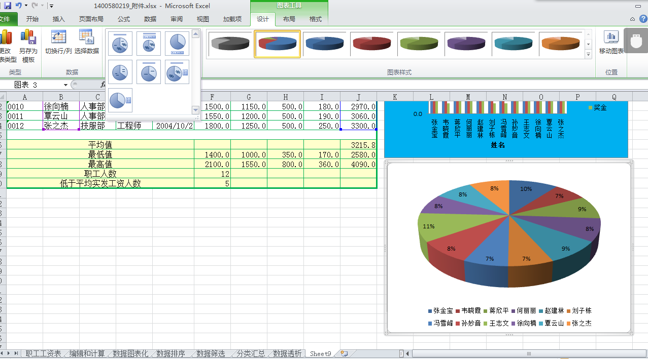648x359 pixels.
Task: Switch to the 插入 (Insert) ribbon tab
Action: pos(59,19)
